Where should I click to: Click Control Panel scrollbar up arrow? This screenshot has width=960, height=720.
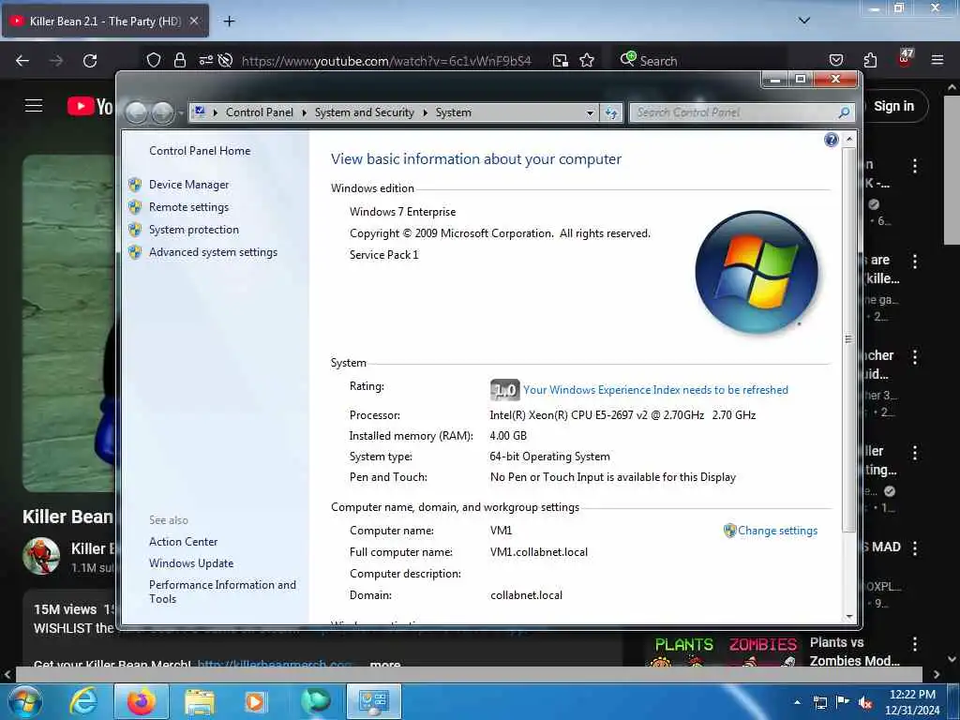(x=848, y=140)
